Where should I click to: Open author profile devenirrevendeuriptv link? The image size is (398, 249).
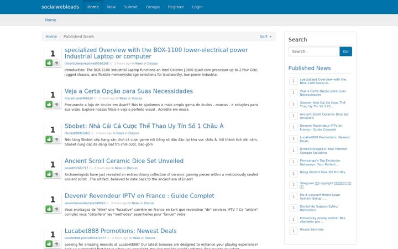click(85, 203)
